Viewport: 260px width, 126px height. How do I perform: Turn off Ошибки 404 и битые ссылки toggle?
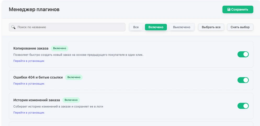click(243, 80)
